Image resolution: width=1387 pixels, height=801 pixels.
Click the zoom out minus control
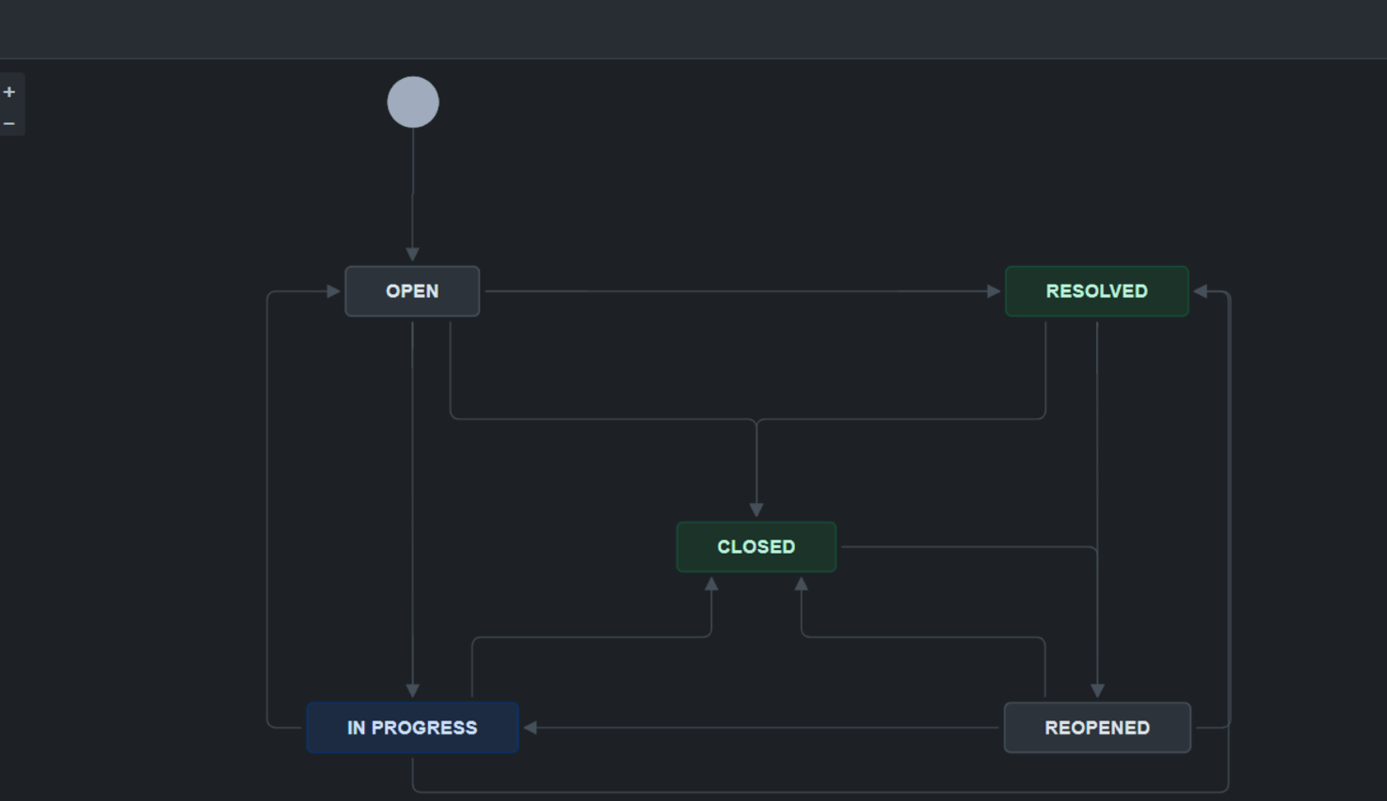[9, 122]
